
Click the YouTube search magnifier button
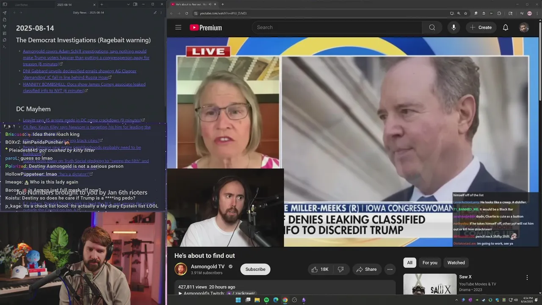click(x=432, y=28)
